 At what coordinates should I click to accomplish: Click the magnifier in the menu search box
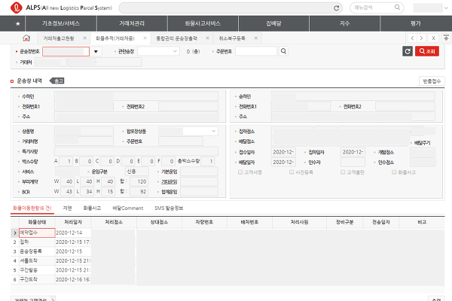click(397, 8)
